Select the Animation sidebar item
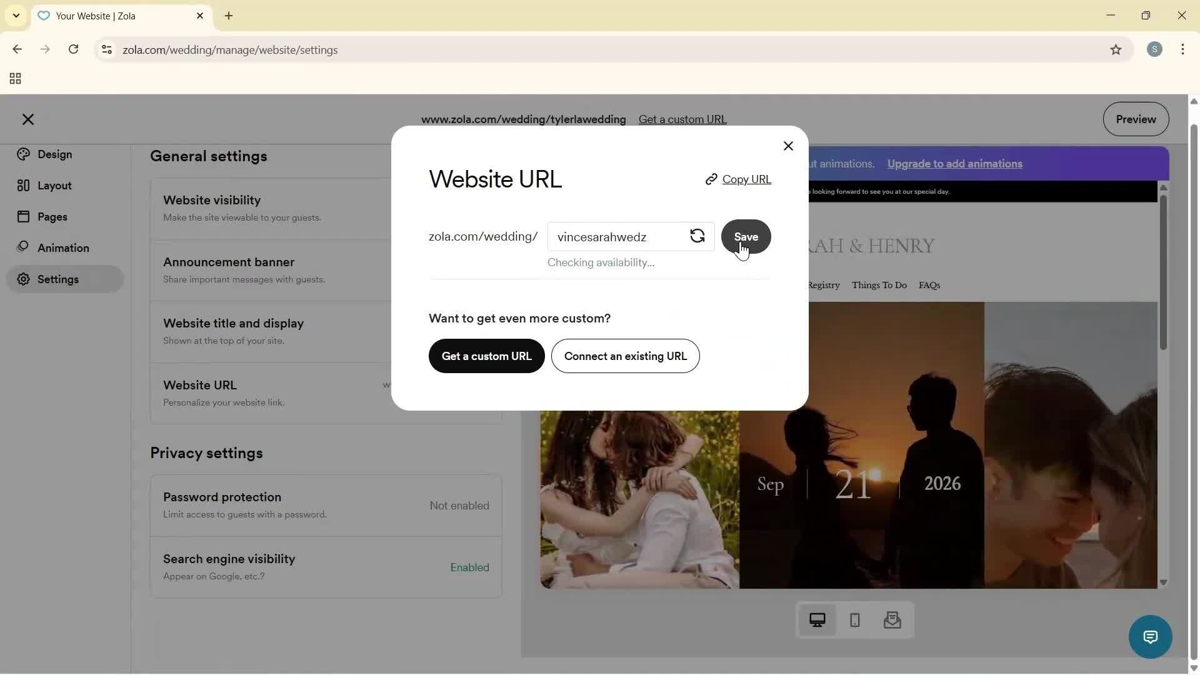This screenshot has width=1200, height=675. pos(62,247)
